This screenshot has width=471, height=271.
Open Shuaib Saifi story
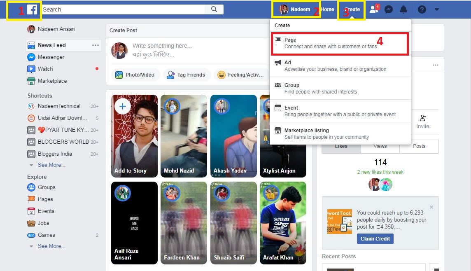[x=233, y=223]
